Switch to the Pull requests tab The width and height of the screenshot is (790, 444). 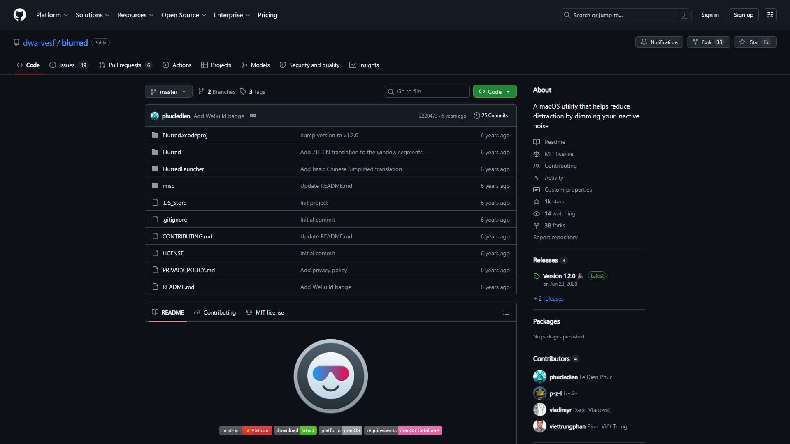click(x=125, y=65)
